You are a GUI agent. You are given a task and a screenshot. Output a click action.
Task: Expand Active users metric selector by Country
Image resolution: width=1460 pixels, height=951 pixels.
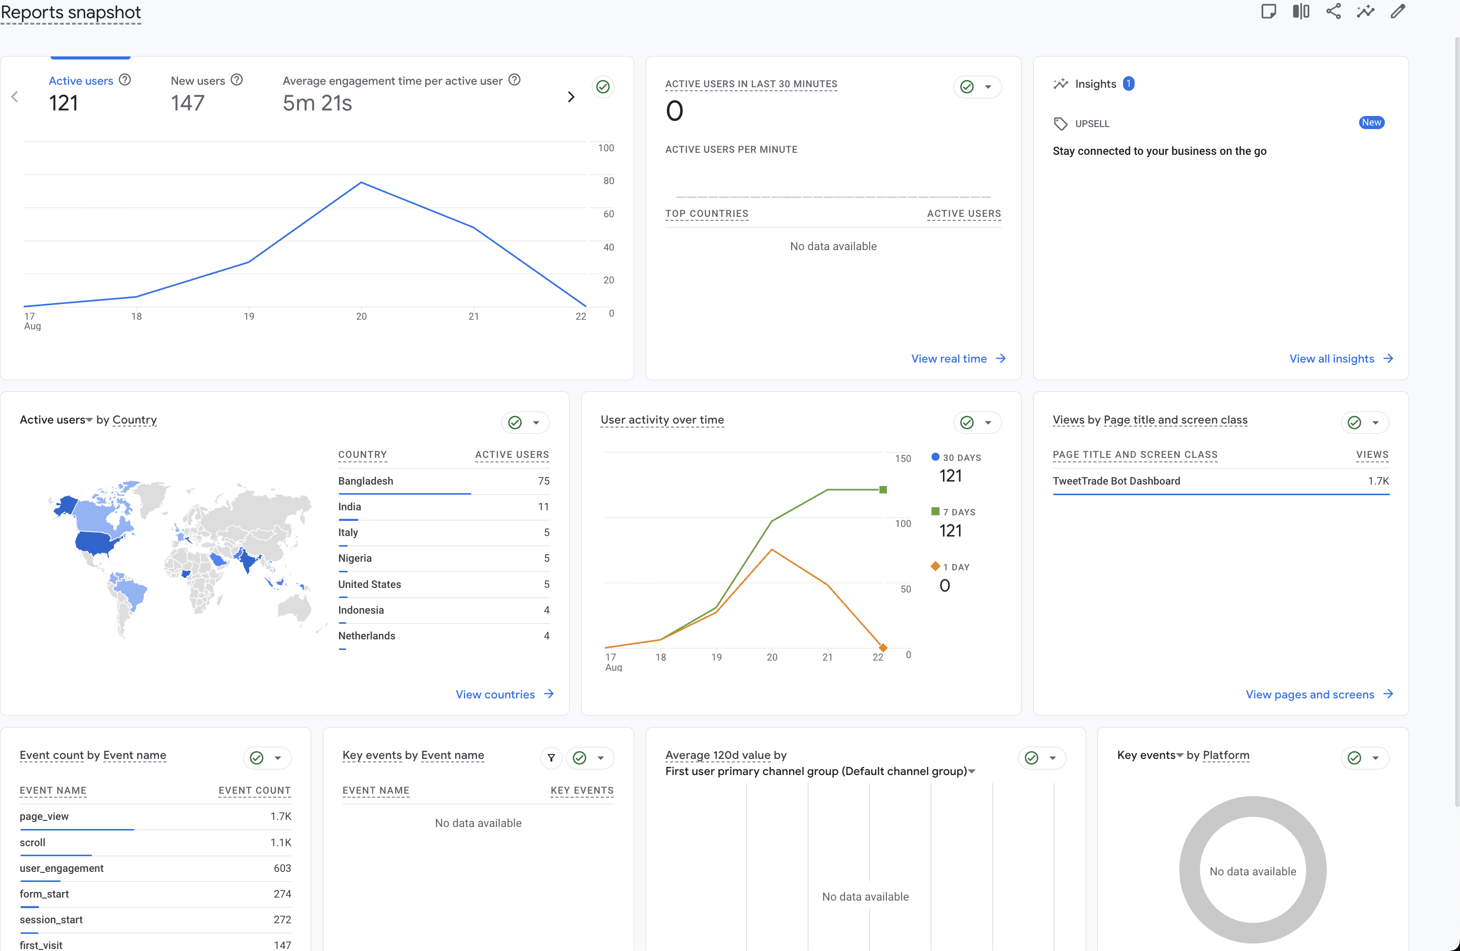(x=89, y=420)
